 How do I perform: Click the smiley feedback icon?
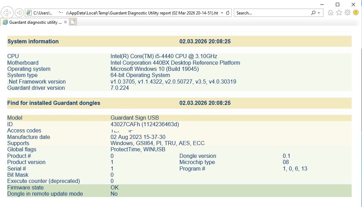coord(356,13)
